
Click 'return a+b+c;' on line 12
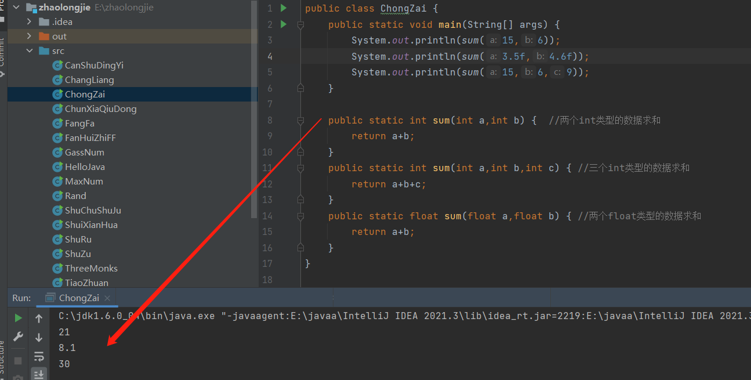click(x=389, y=184)
